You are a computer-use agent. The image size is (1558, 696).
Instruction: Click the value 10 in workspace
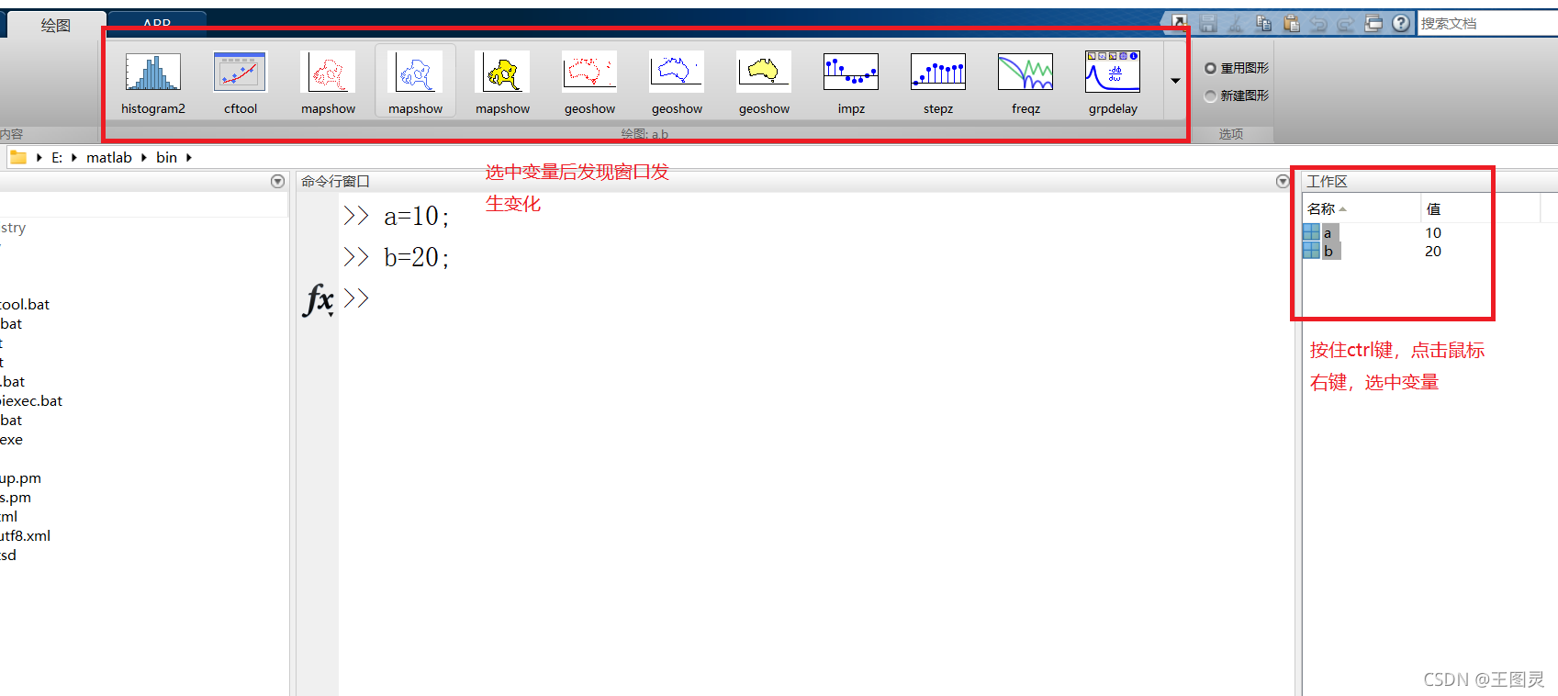(x=1433, y=233)
